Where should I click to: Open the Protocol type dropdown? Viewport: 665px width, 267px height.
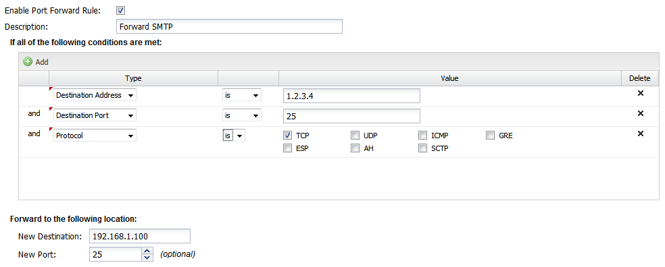tap(95, 136)
